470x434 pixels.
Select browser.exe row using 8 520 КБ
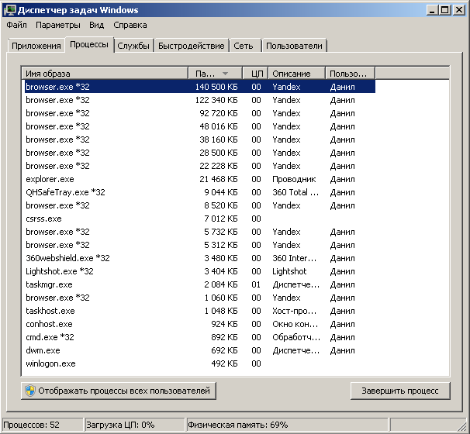(x=199, y=205)
